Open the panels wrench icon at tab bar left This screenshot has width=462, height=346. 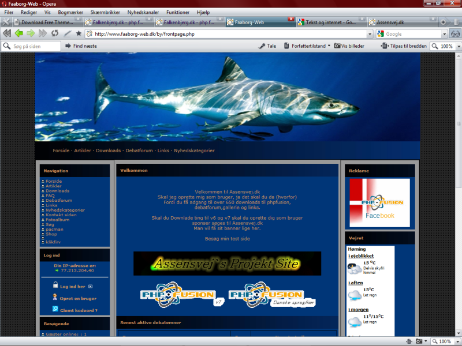click(x=6, y=22)
